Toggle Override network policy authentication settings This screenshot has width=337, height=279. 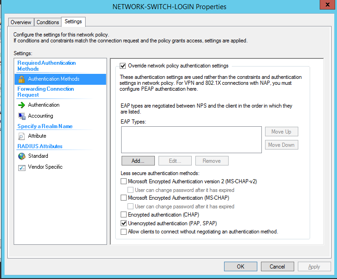pos(123,66)
